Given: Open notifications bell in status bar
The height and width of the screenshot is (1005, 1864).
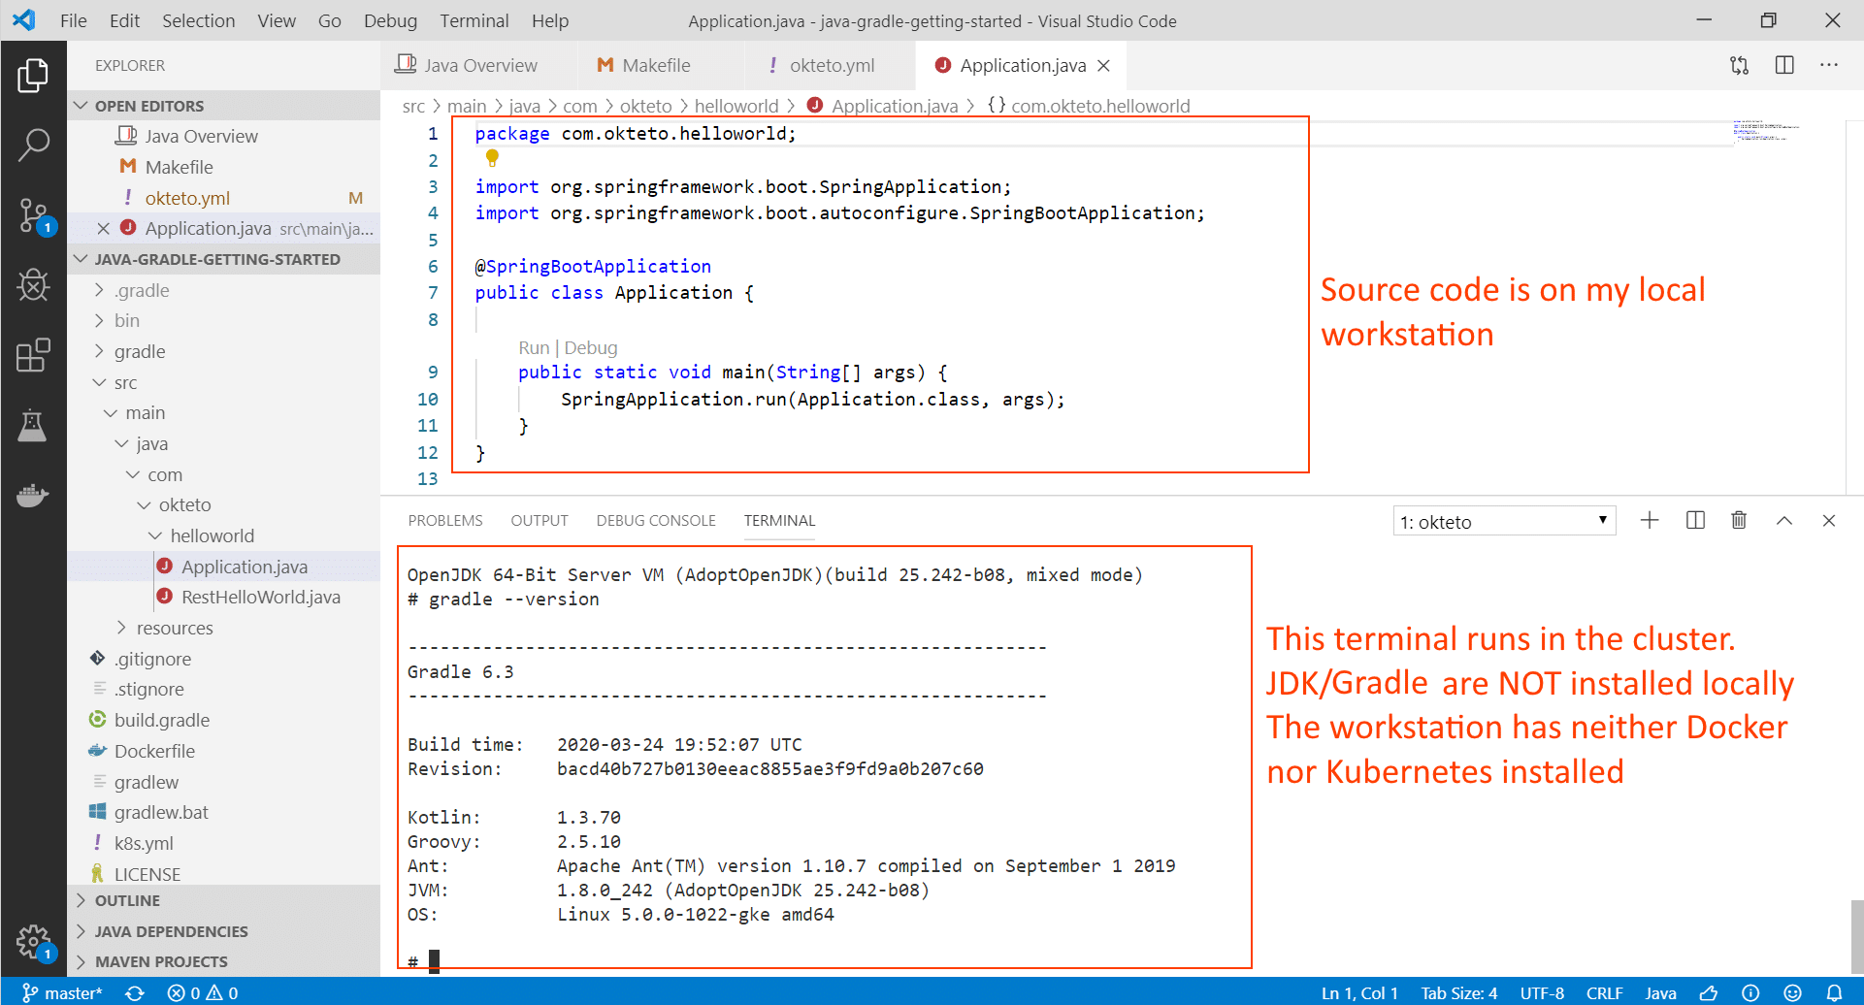Looking at the screenshot, I should [x=1834, y=992].
